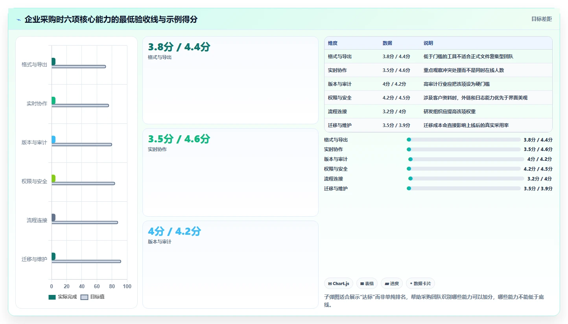Viewport: 568px width, 324px height.
Task: Click the 迁移与维护 target bar in the chart
Action: (86, 261)
